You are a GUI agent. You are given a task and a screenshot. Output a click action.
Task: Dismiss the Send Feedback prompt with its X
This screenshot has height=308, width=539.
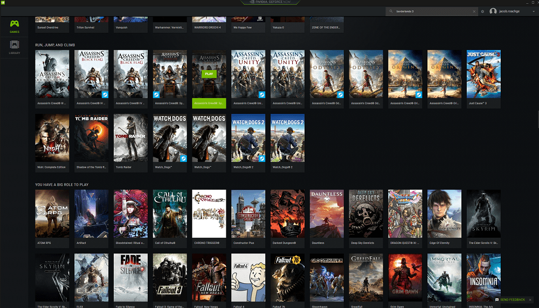point(530,300)
